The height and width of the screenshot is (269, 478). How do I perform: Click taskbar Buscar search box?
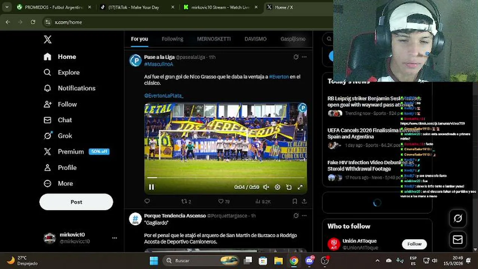(201, 260)
